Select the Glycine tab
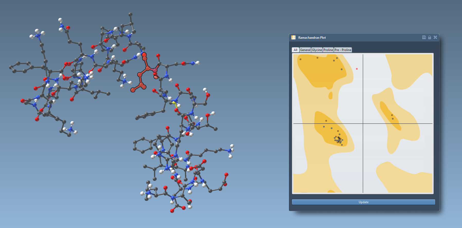 pyautogui.click(x=317, y=50)
